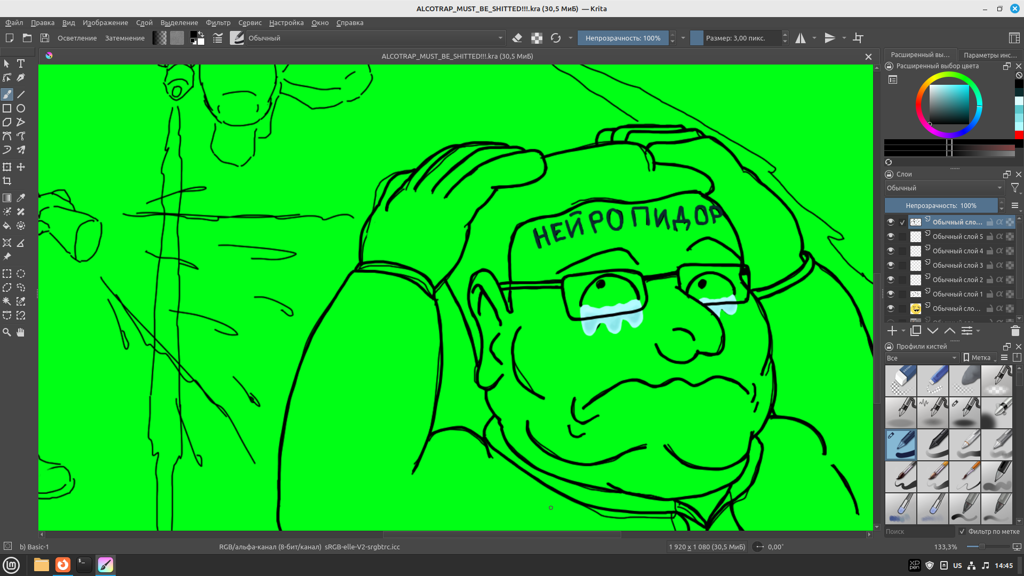Hide layer Обычный слой 5

pos(891,236)
